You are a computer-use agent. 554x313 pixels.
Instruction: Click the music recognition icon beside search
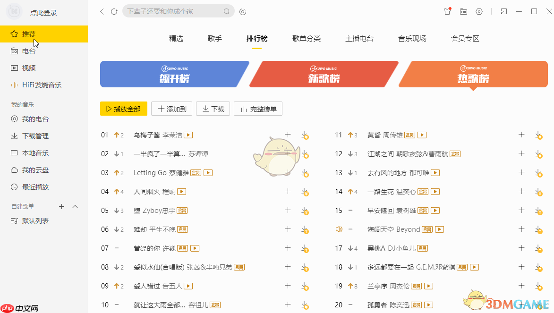click(x=243, y=11)
